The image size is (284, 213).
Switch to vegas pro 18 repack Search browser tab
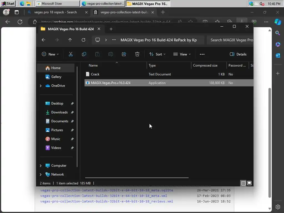(55, 12)
